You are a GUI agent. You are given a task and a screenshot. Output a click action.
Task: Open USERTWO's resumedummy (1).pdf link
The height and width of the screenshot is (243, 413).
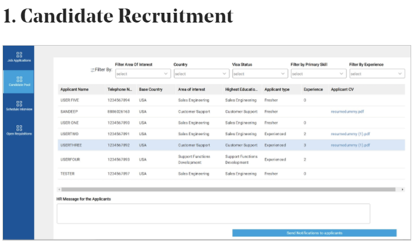350,134
